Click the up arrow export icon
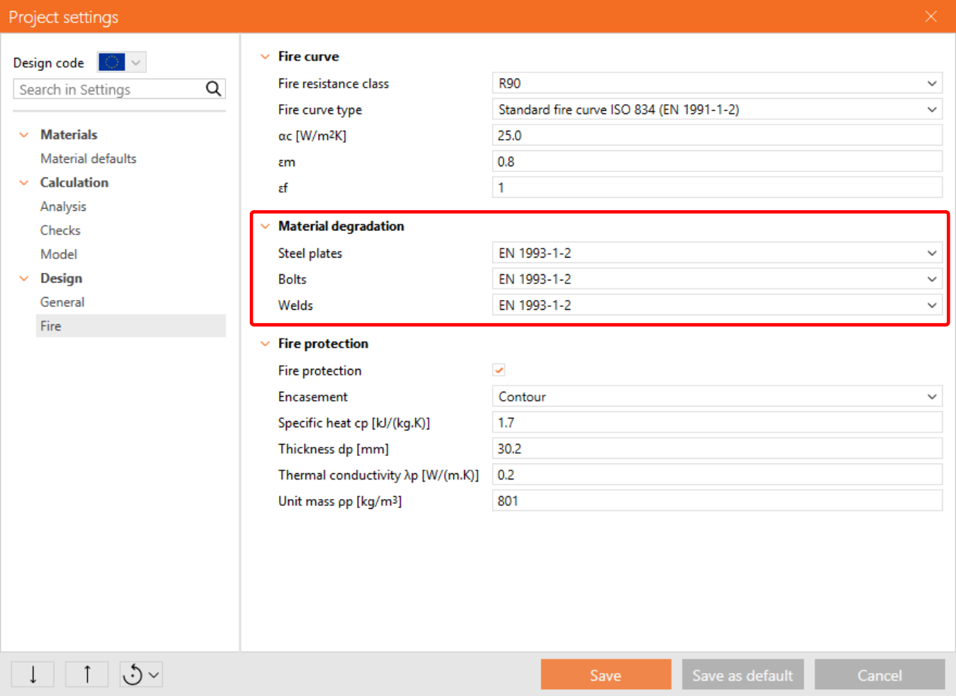 coord(87,674)
